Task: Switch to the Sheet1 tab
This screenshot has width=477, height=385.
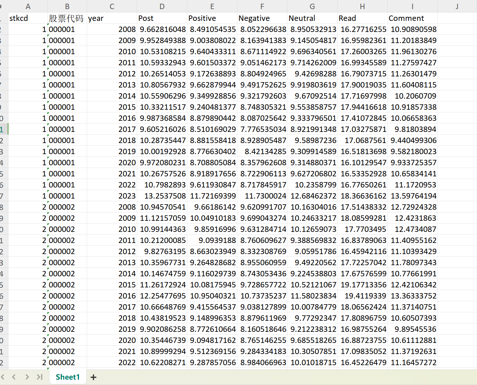Action: click(x=68, y=377)
